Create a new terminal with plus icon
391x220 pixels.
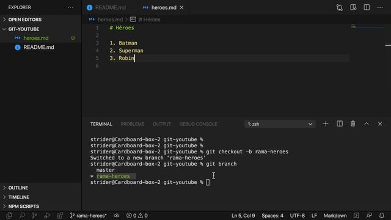(326, 123)
